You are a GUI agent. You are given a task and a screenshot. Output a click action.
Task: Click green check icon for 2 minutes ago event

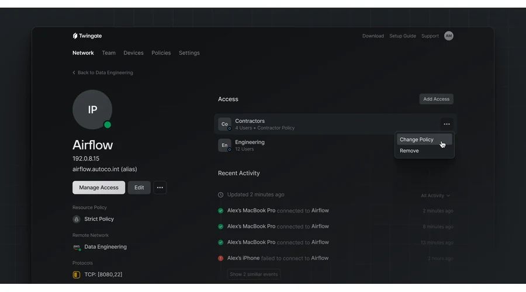point(220,211)
